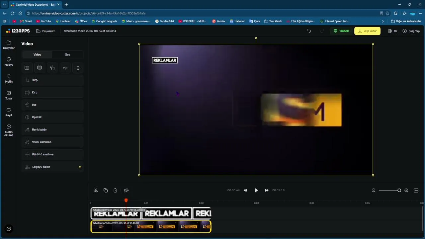Open the Hız speed setting
425x239 pixels.
tap(53, 105)
